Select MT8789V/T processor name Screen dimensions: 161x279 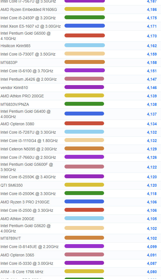click(11, 239)
